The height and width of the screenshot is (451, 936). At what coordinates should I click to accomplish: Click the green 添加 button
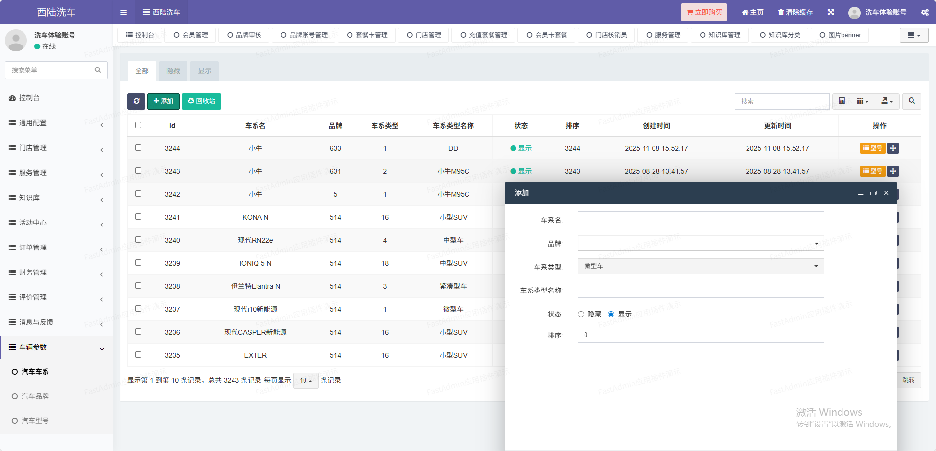click(164, 101)
